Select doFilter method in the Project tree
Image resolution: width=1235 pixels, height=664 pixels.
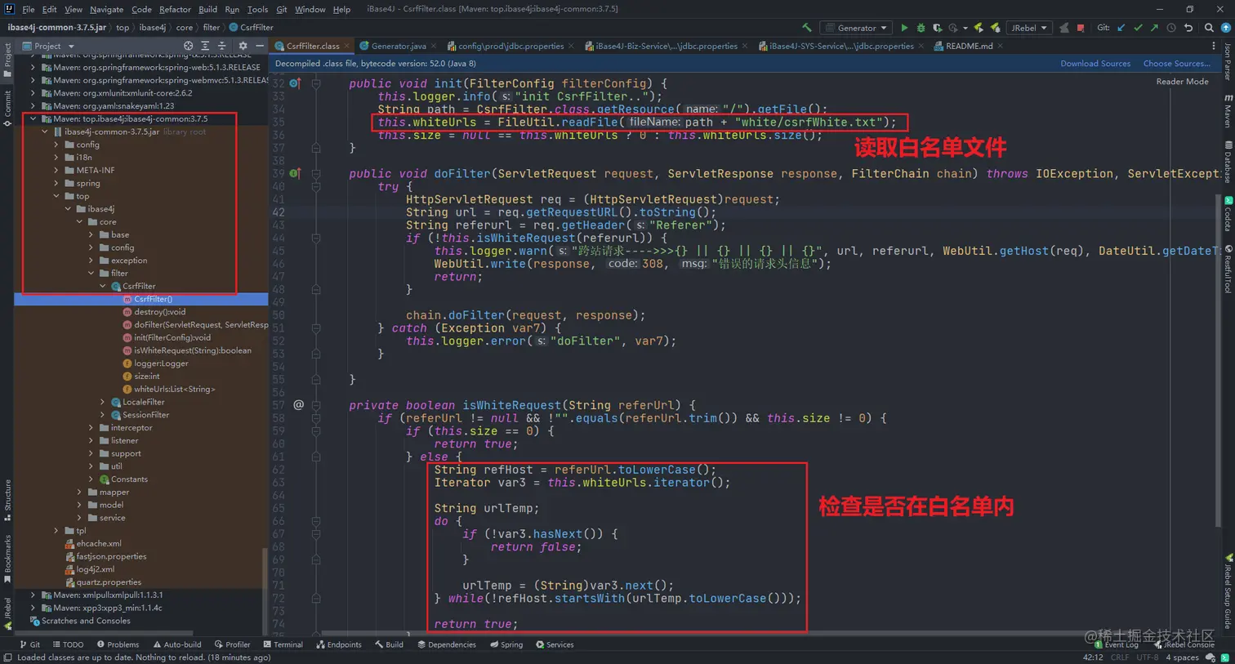pos(194,324)
